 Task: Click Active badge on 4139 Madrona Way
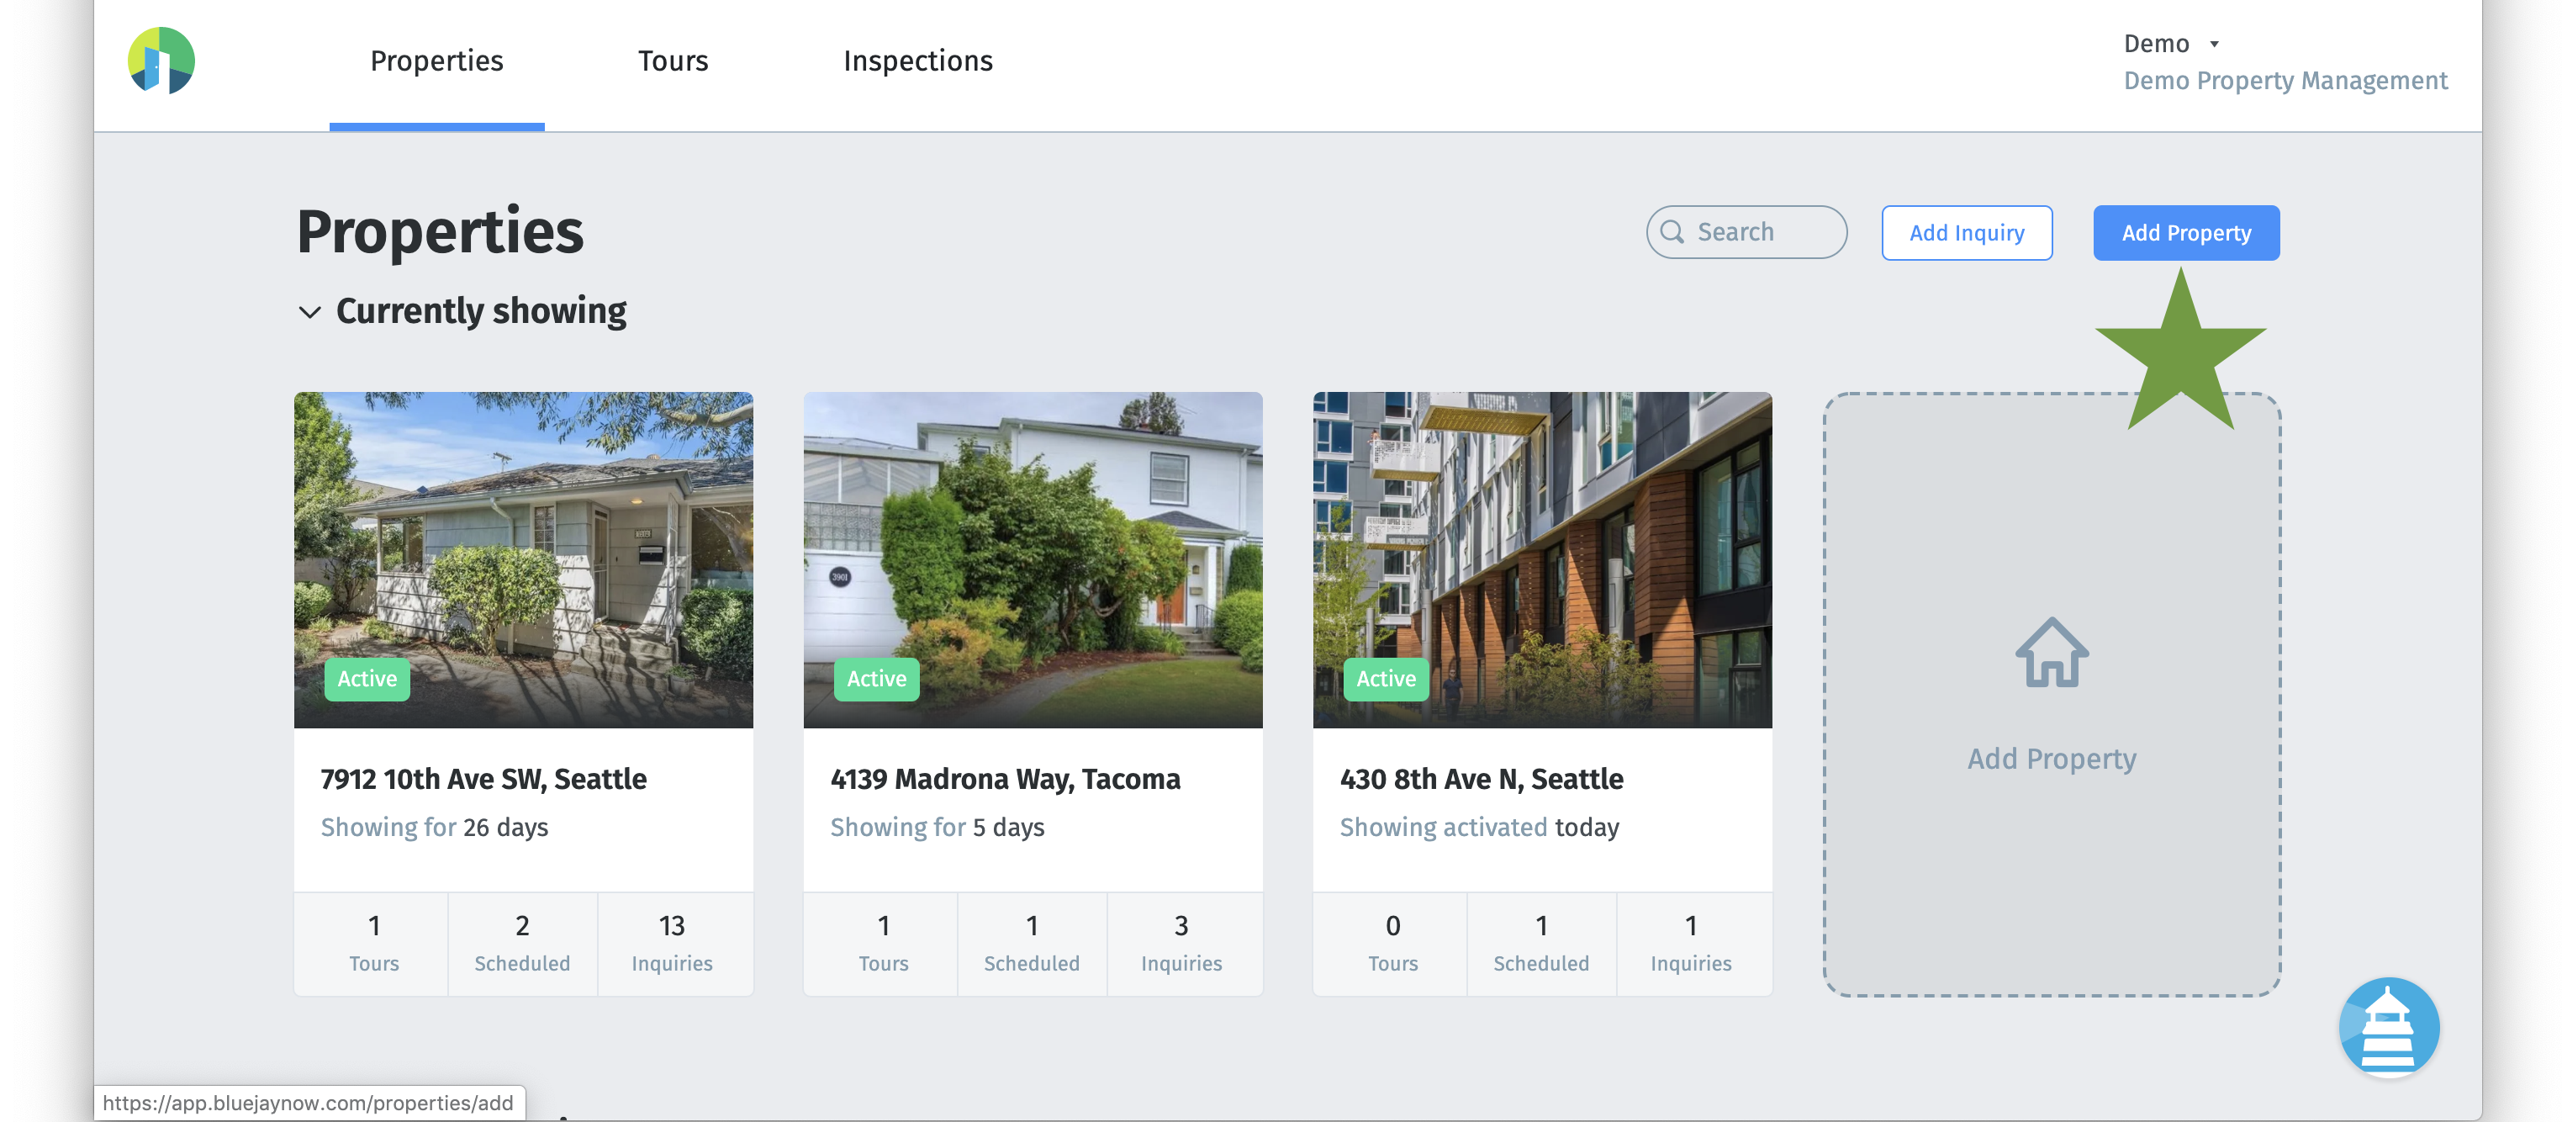[x=876, y=680]
